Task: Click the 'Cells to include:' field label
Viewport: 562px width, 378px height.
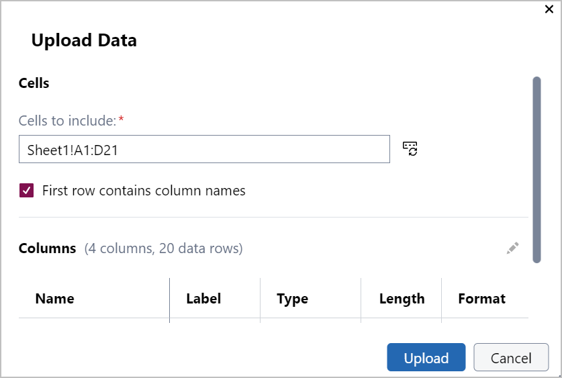Action: click(67, 121)
